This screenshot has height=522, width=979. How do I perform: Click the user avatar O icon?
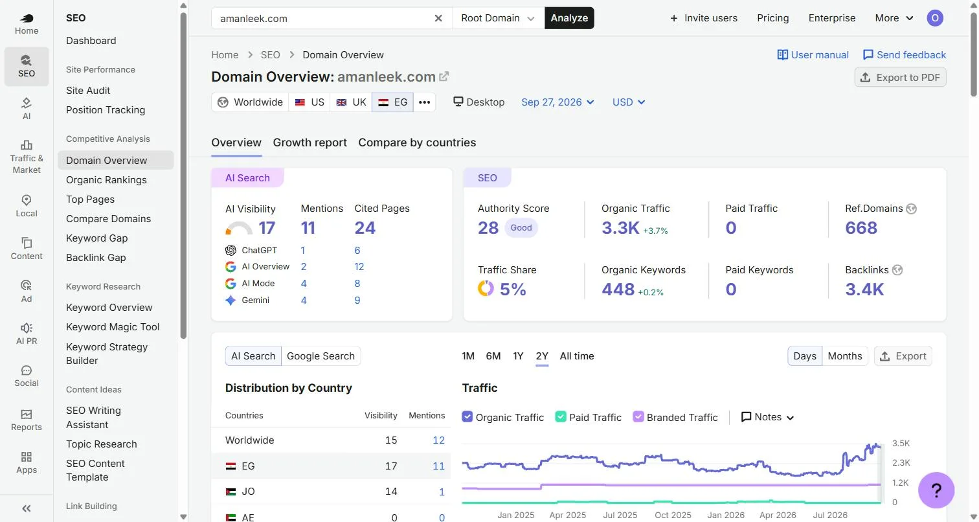[934, 18]
